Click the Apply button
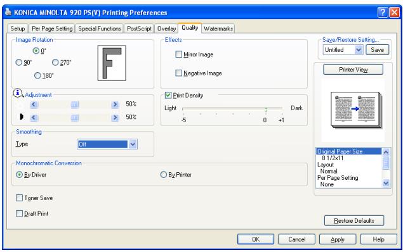 [338, 239]
